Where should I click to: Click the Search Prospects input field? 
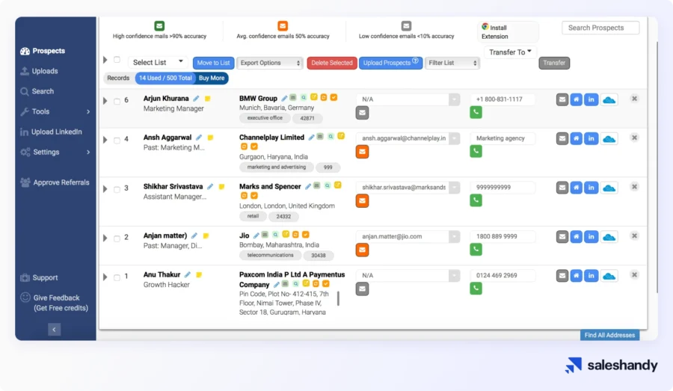coord(600,28)
